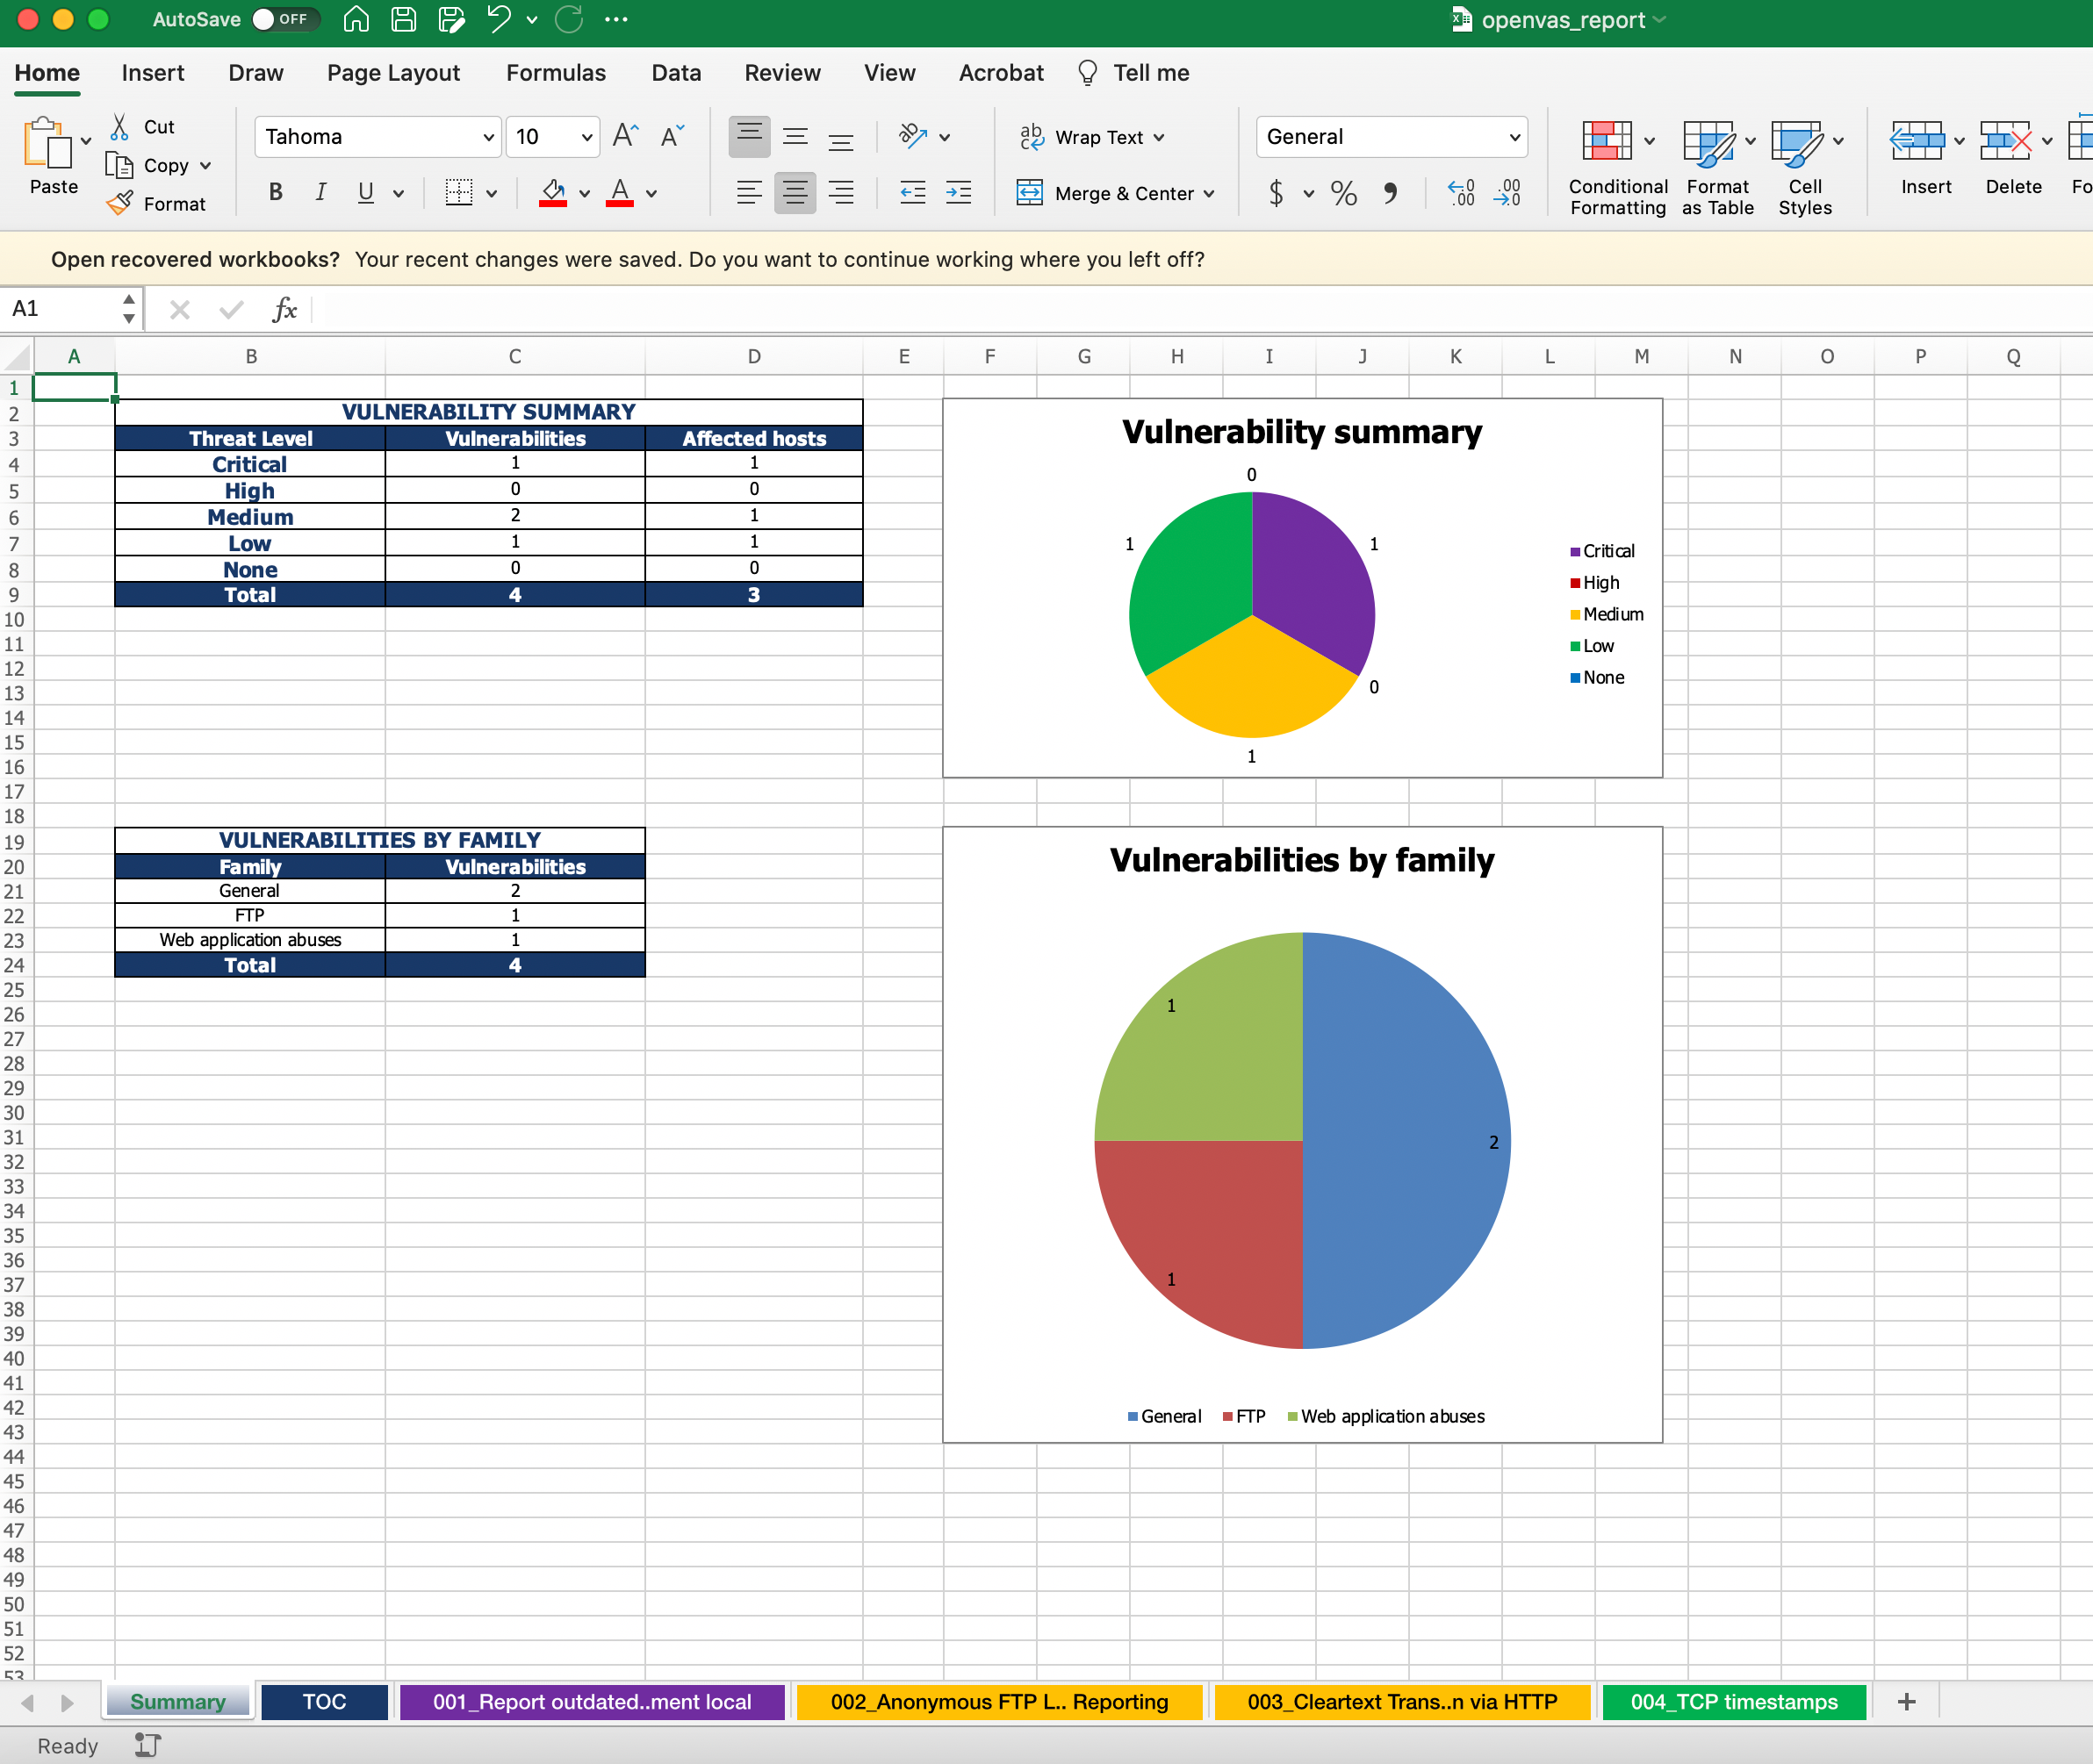2093x1764 pixels.
Task: Expand the Merge & Center dropdown arrow
Action: pyautogui.click(x=1210, y=193)
